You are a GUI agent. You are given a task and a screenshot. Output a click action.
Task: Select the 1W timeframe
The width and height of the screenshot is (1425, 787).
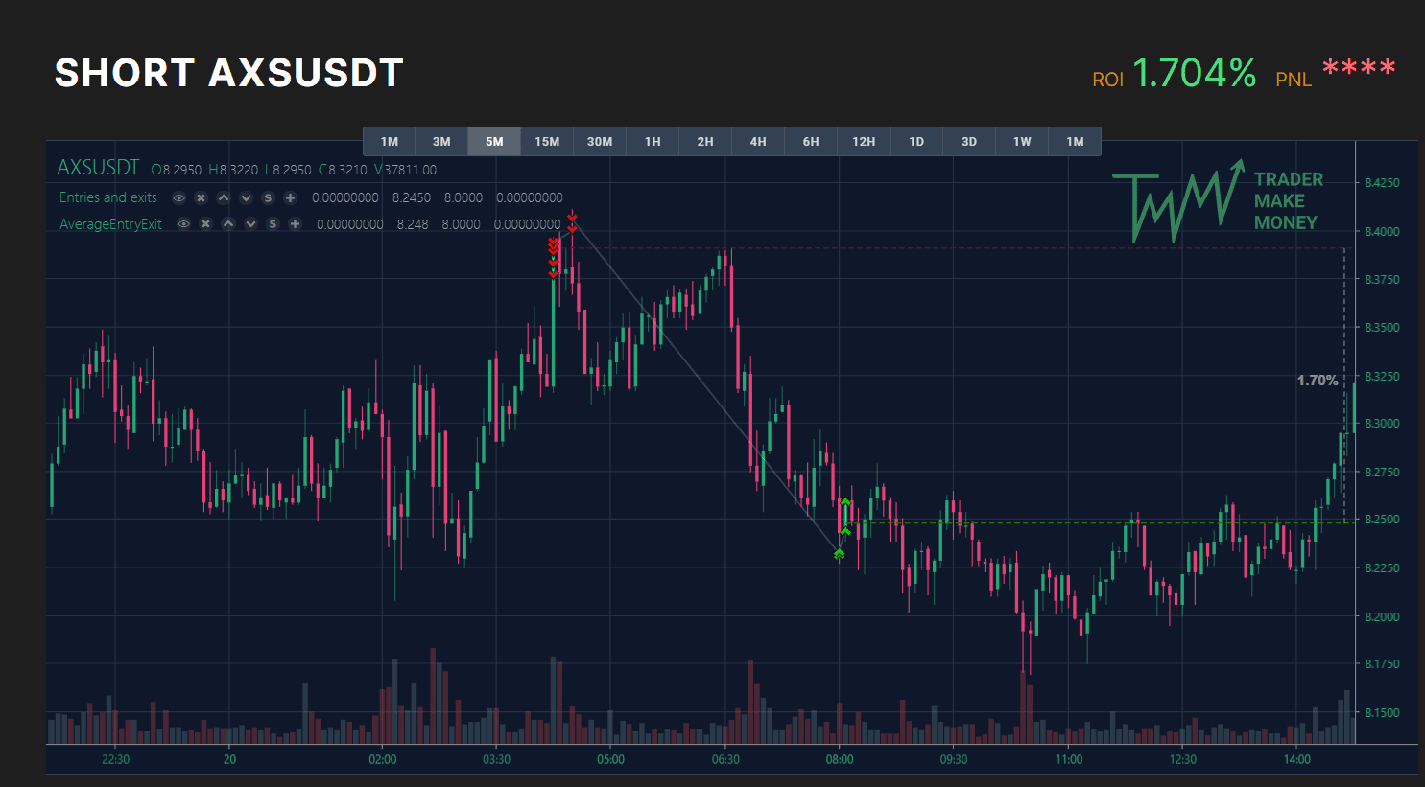point(1022,141)
